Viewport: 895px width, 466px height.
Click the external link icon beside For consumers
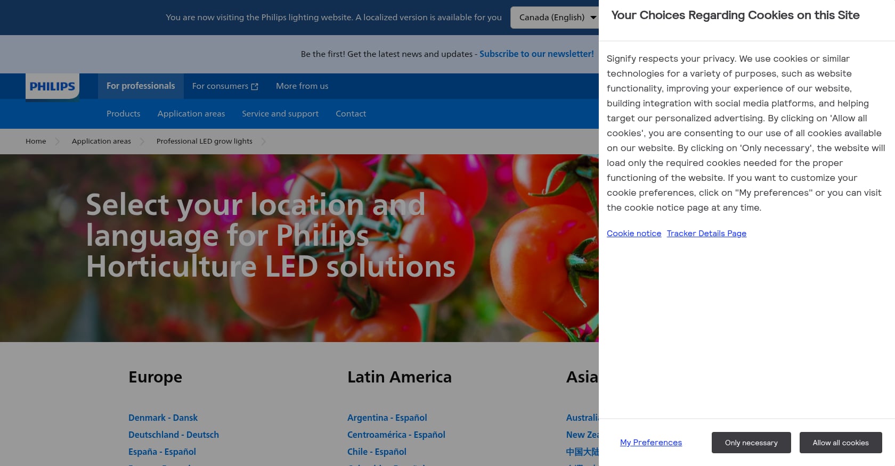[255, 87]
